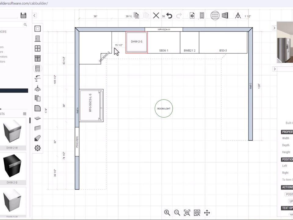Screen dimensions: 293x220
Task: Open the faucet/plumbing fixtures icon
Action: (38, 78)
